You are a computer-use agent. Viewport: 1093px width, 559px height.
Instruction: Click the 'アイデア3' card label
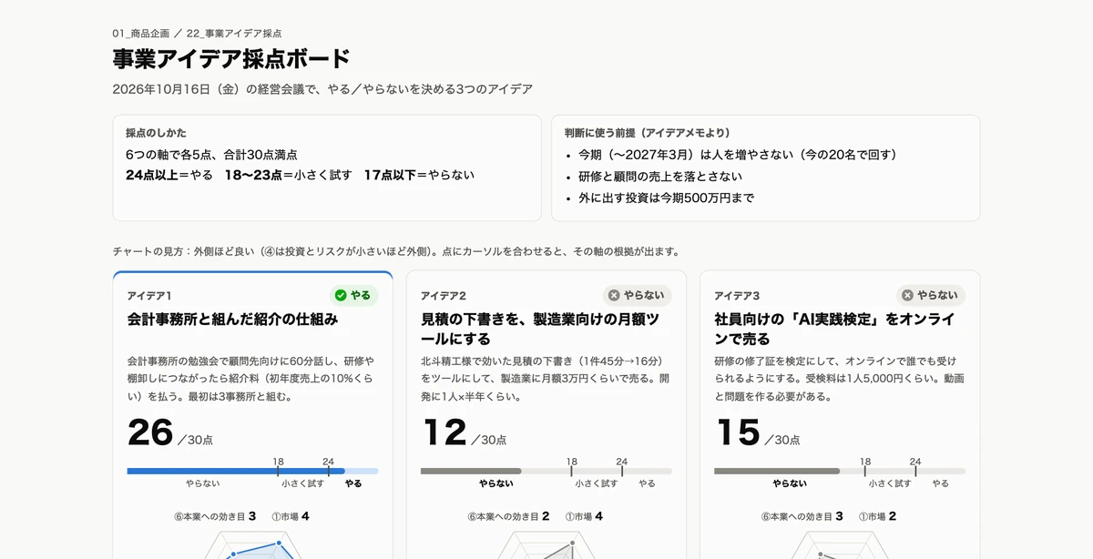(x=737, y=296)
